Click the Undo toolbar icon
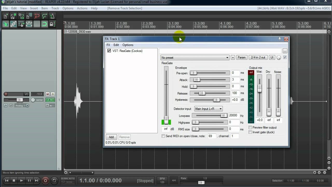This screenshot has height=187, width=332. pyautogui.click(x=37, y=16)
